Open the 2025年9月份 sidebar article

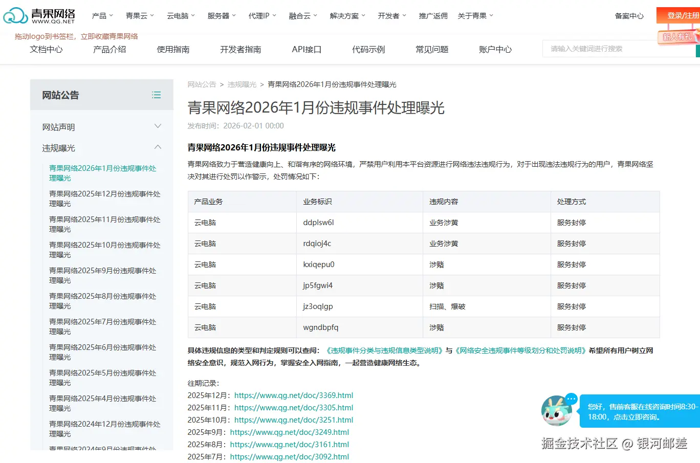[x=103, y=275]
